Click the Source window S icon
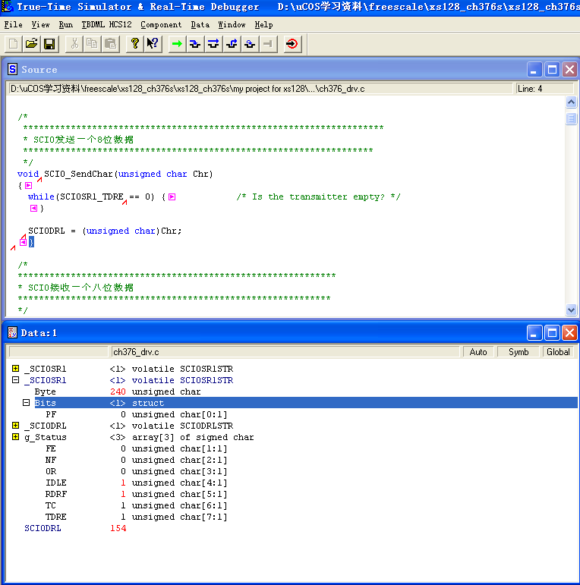Screen dimensions: 580x585 pyautogui.click(x=13, y=69)
